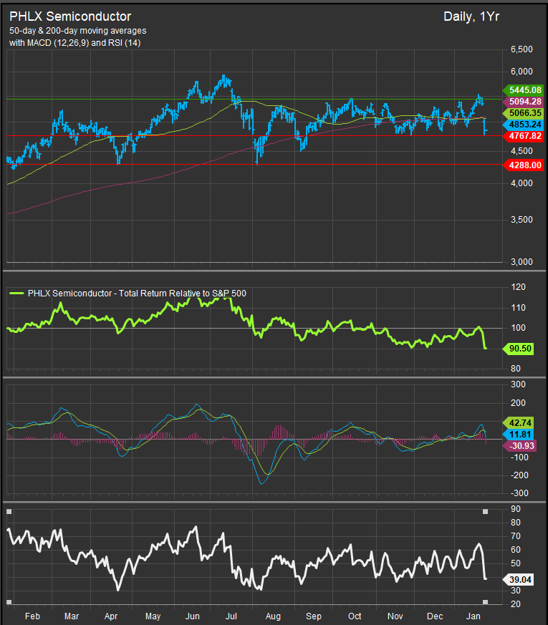Click the Jan label on the time axis
This screenshot has width=548, height=625.
coord(474,616)
